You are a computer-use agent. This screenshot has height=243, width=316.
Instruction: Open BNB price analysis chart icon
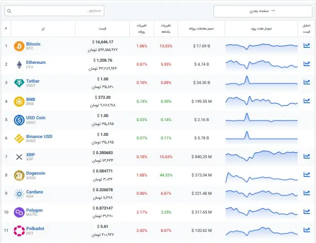click(307, 101)
